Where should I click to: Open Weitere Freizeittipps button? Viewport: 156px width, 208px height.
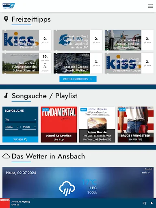click(x=78, y=79)
